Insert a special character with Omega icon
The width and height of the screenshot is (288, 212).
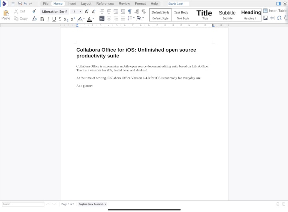[279, 18]
